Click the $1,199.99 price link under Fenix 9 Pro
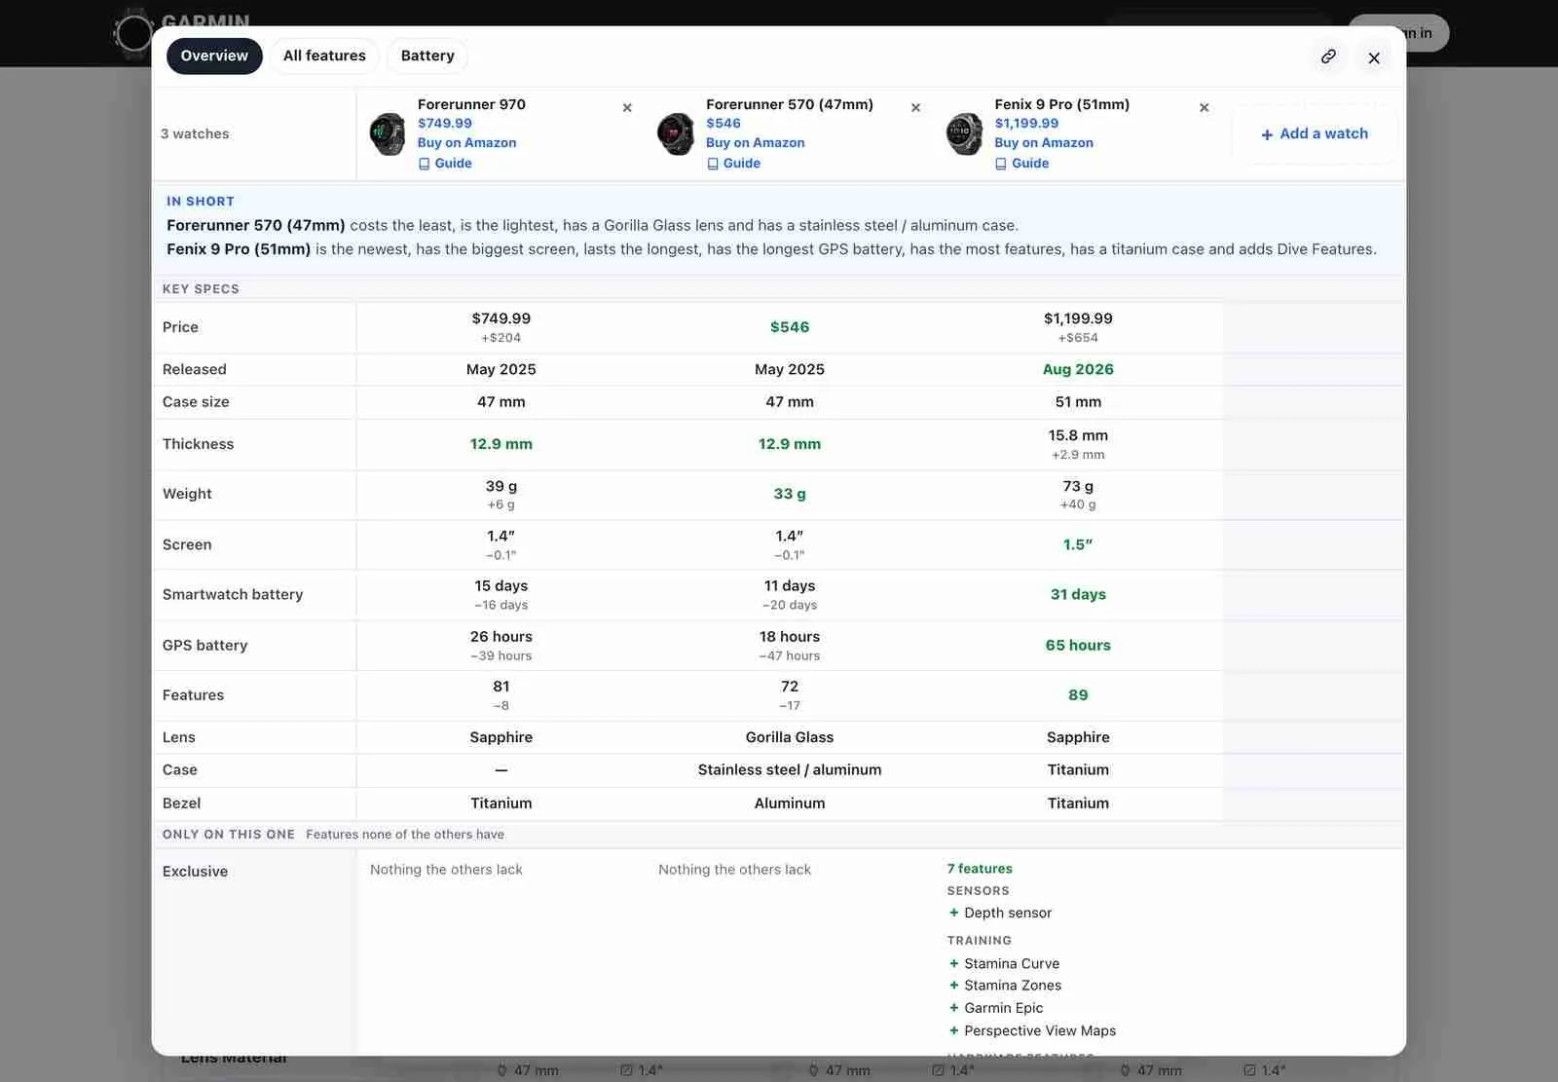The width and height of the screenshot is (1558, 1082). click(1026, 123)
